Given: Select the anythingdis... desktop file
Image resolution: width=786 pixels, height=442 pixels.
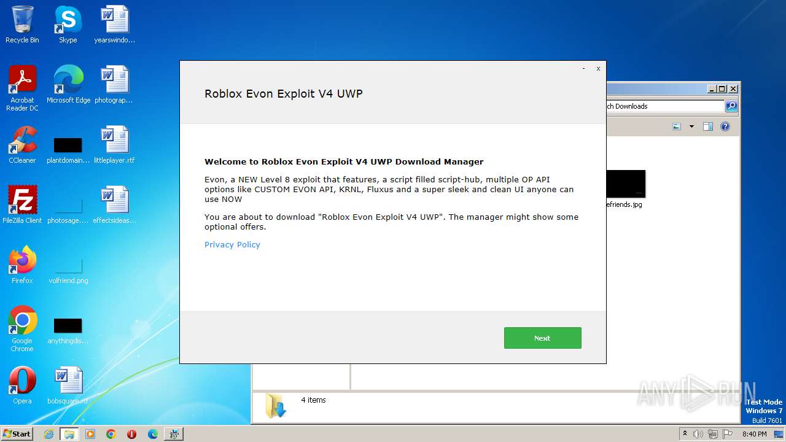Looking at the screenshot, I should [68, 331].
